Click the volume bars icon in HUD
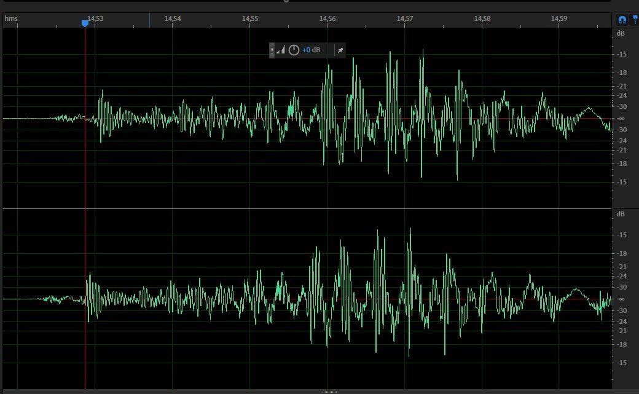The height and width of the screenshot is (394, 639). click(x=280, y=50)
